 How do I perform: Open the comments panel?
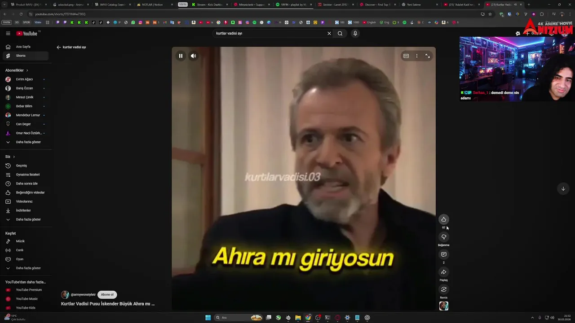443,254
